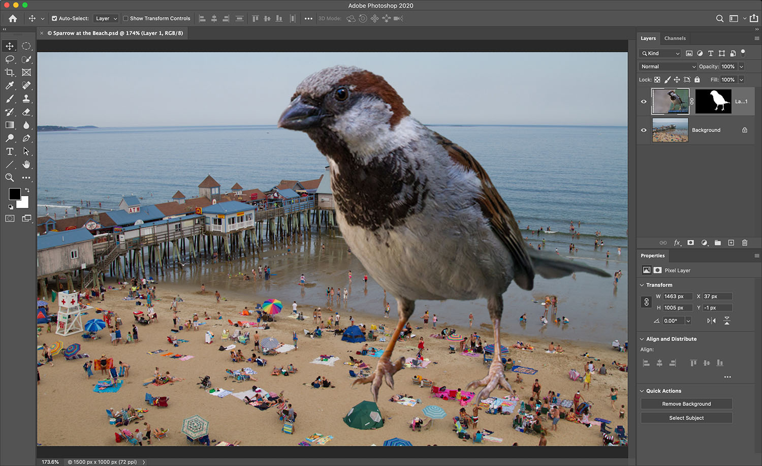Toggle the layer filter on/off switch
The height and width of the screenshot is (466, 762).
(743, 52)
